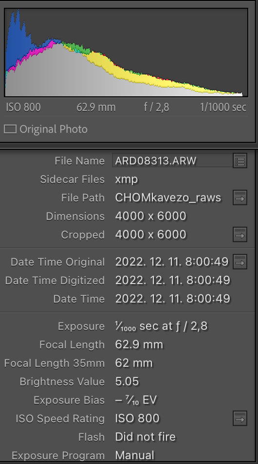Click arrow icon next to File Path

[240, 197]
